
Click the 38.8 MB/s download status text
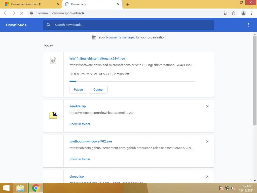(99, 74)
